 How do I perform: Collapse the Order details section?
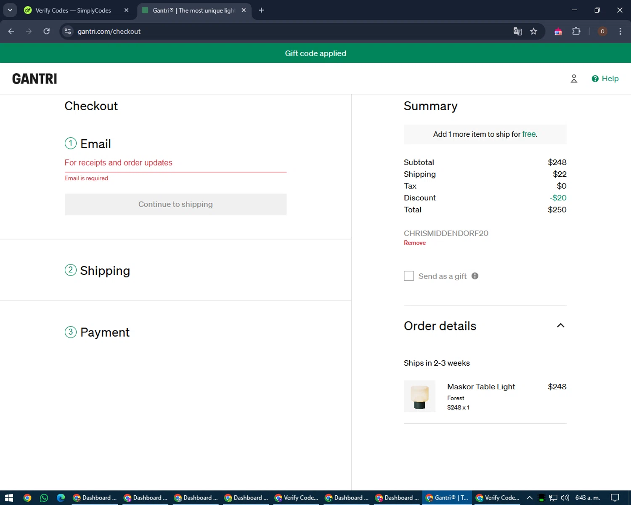click(560, 325)
